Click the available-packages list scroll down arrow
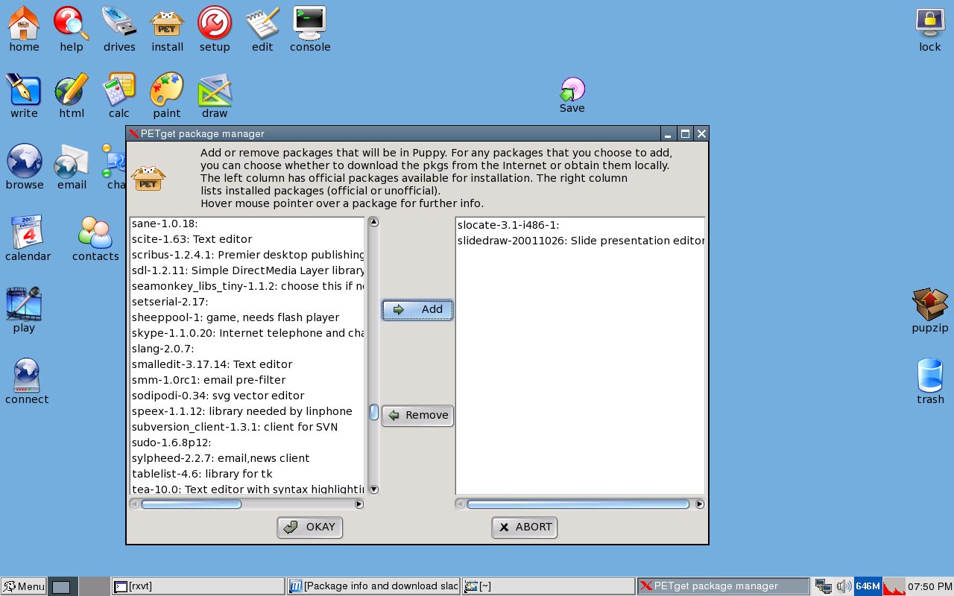This screenshot has width=954, height=596. tap(374, 489)
